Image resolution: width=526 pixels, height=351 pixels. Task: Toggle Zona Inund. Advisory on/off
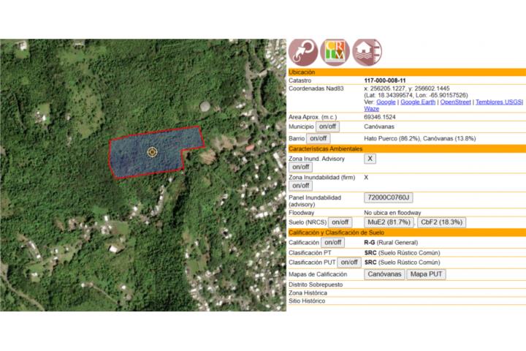pyautogui.click(x=301, y=167)
